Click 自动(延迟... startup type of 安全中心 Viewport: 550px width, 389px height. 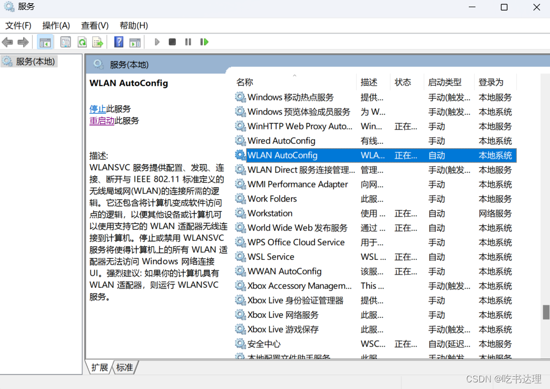point(449,344)
